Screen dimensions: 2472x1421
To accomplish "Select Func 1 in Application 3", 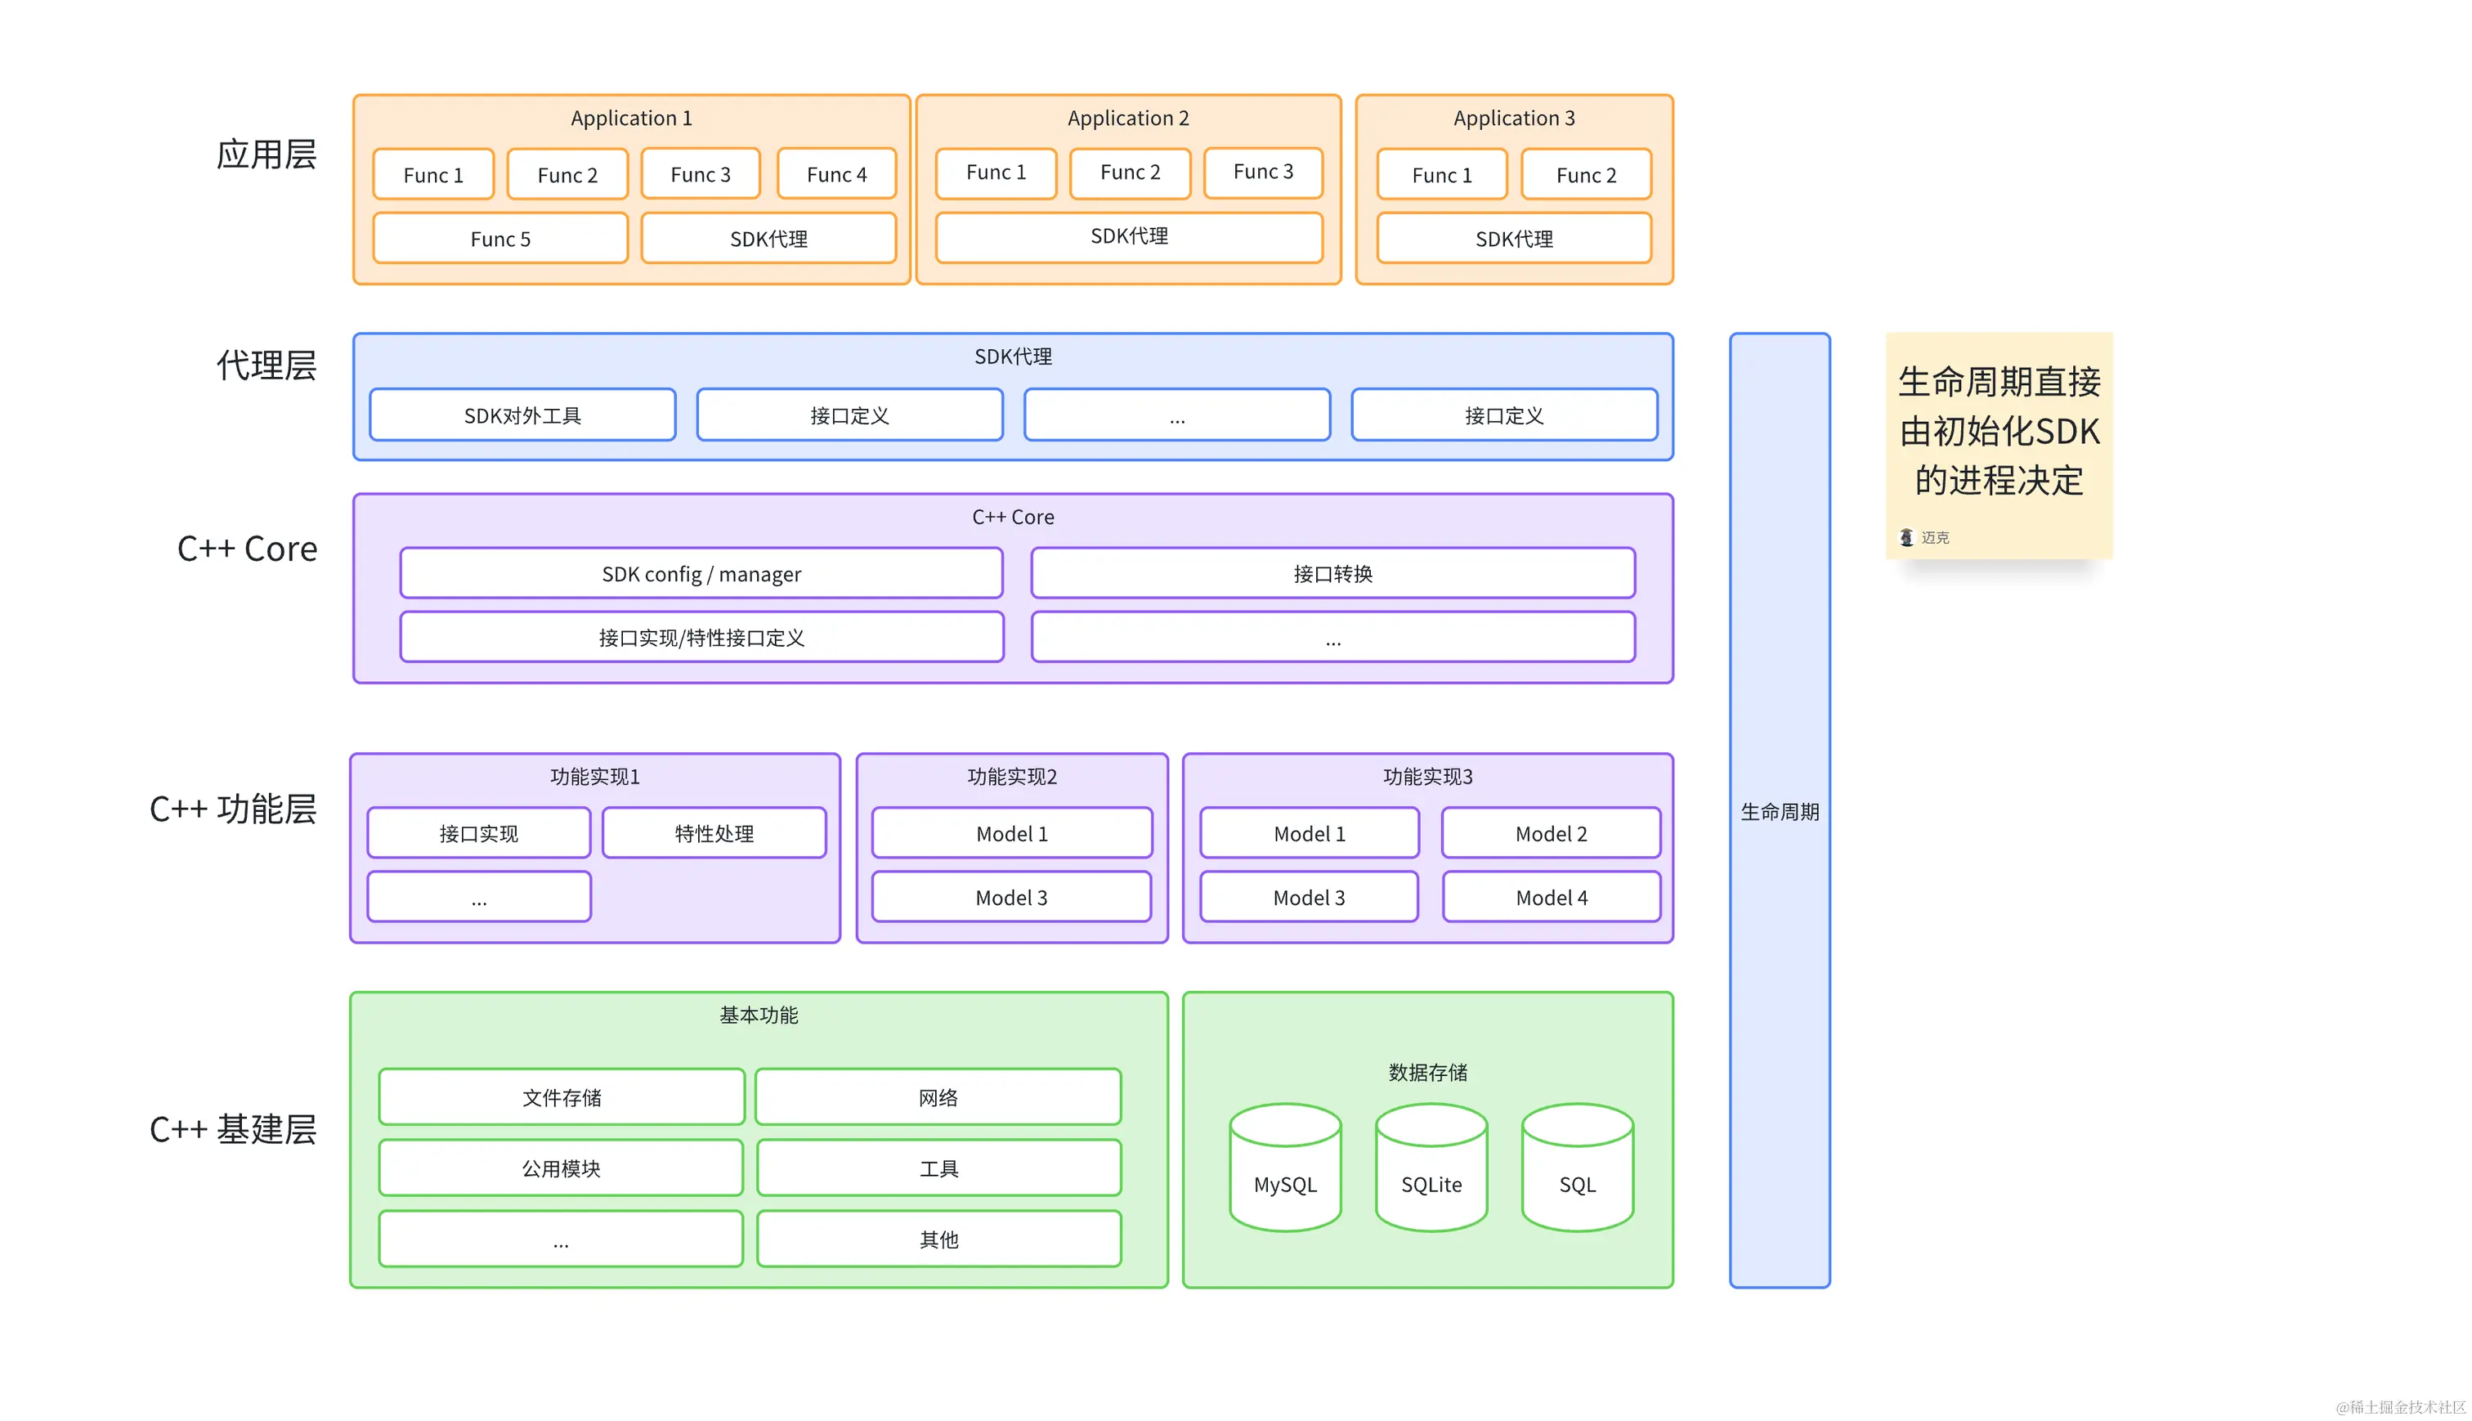I will pos(1442,175).
